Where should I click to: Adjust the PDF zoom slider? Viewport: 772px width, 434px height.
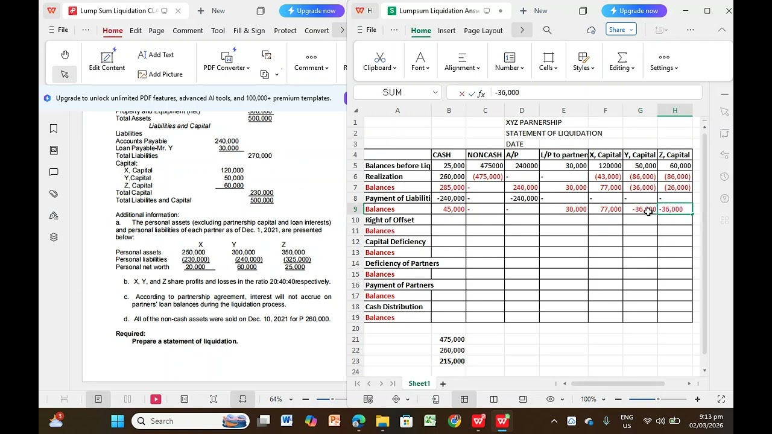click(332, 399)
